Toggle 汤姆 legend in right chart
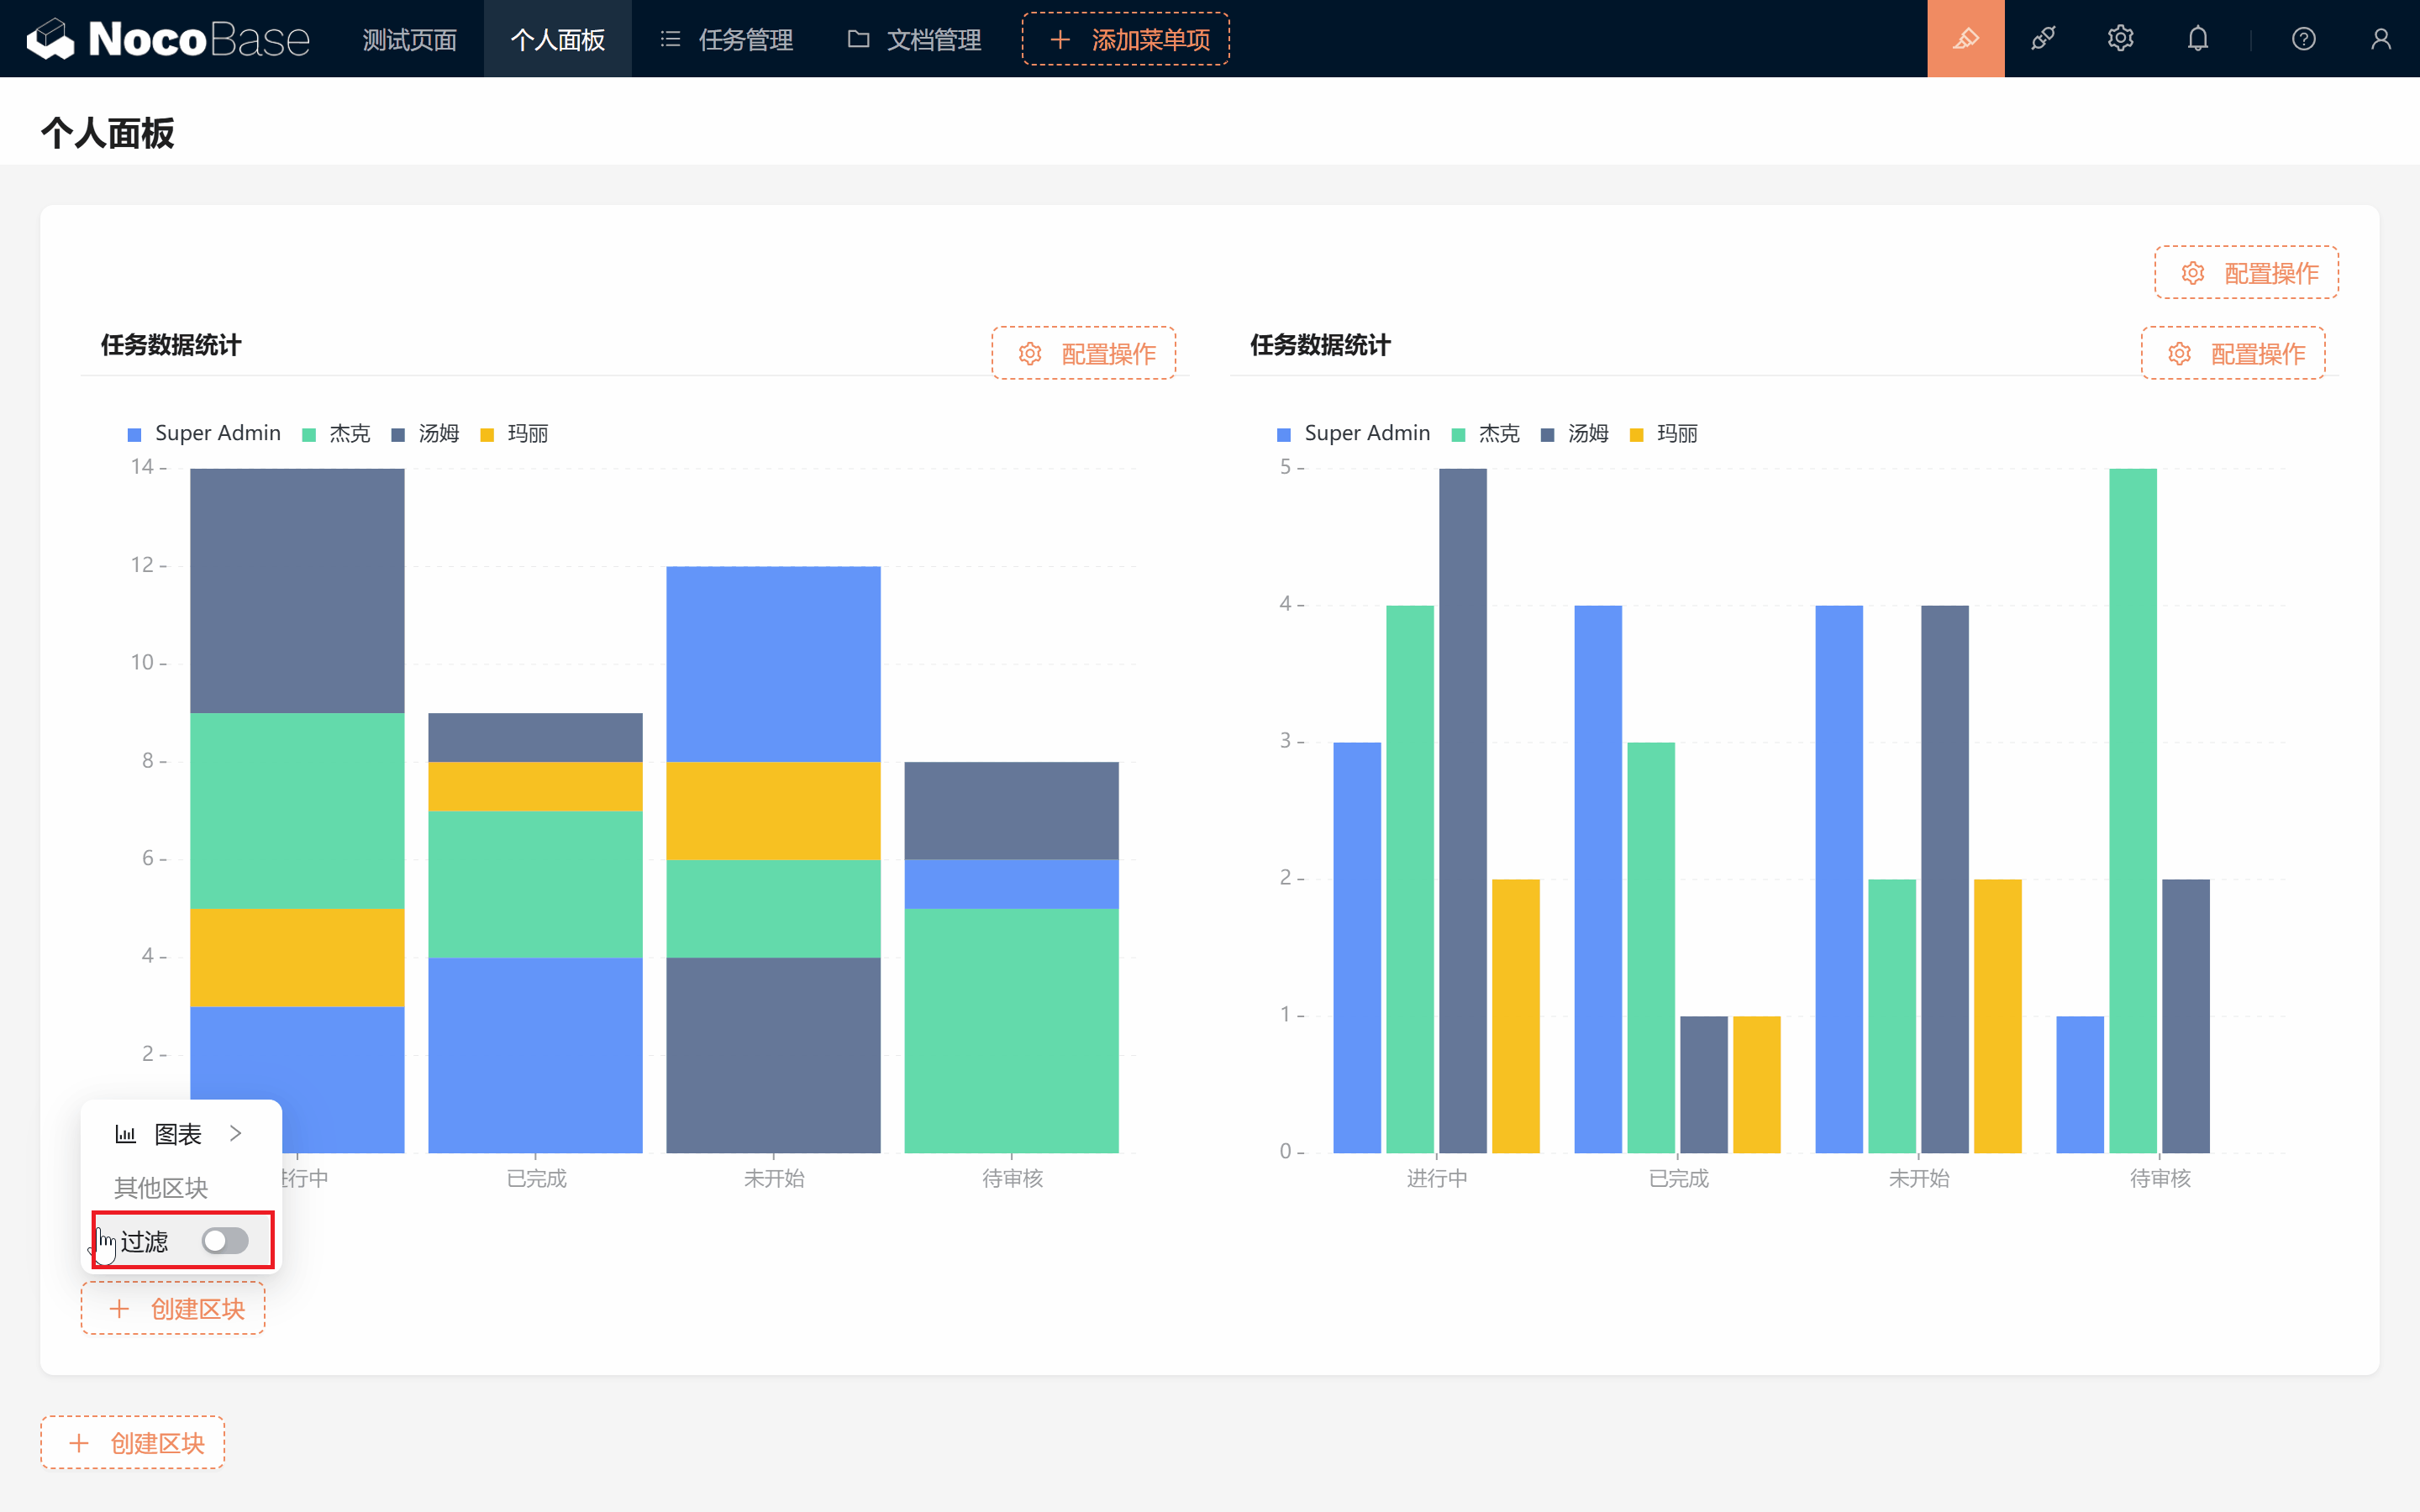 click(x=1575, y=433)
